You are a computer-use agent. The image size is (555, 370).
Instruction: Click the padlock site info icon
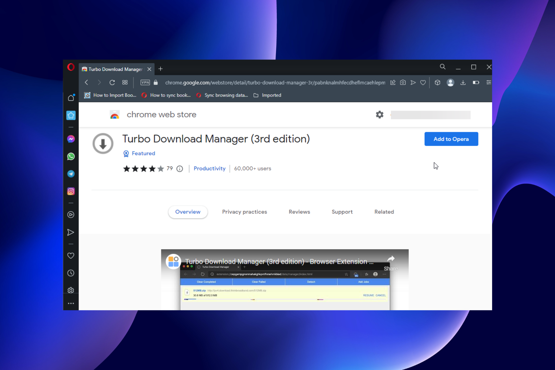pyautogui.click(x=156, y=83)
